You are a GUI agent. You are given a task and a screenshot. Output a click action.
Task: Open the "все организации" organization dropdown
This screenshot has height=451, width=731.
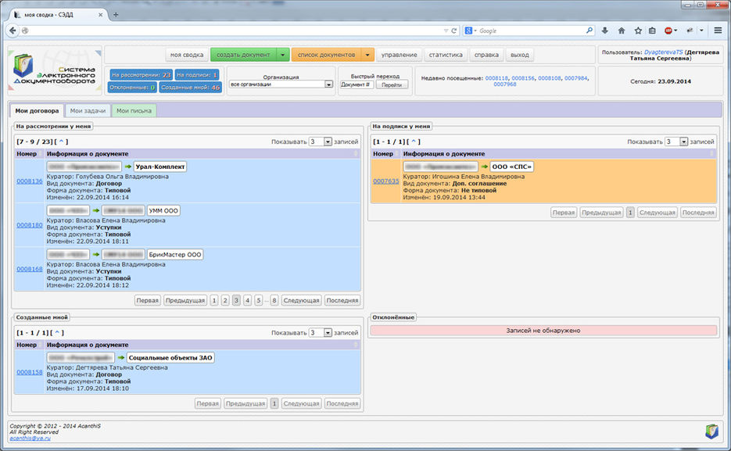[x=281, y=84]
